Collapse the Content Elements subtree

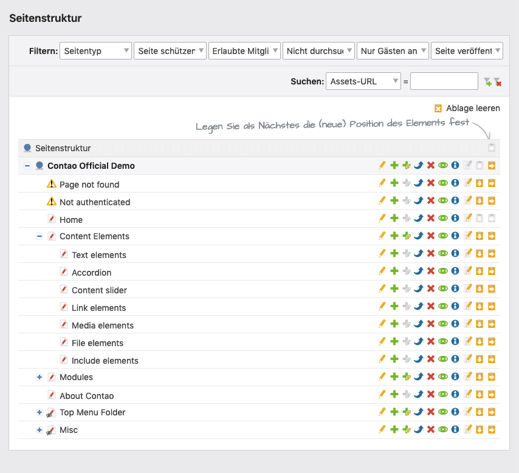[x=40, y=236]
